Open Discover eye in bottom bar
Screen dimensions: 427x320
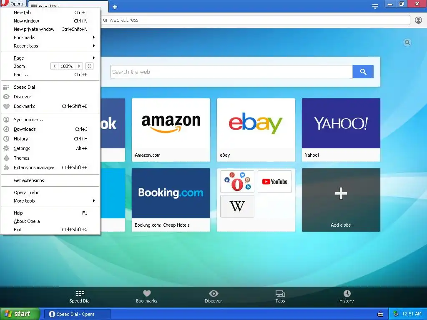(213, 297)
